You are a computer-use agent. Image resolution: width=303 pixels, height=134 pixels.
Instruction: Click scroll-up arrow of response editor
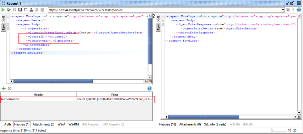pos(299,16)
